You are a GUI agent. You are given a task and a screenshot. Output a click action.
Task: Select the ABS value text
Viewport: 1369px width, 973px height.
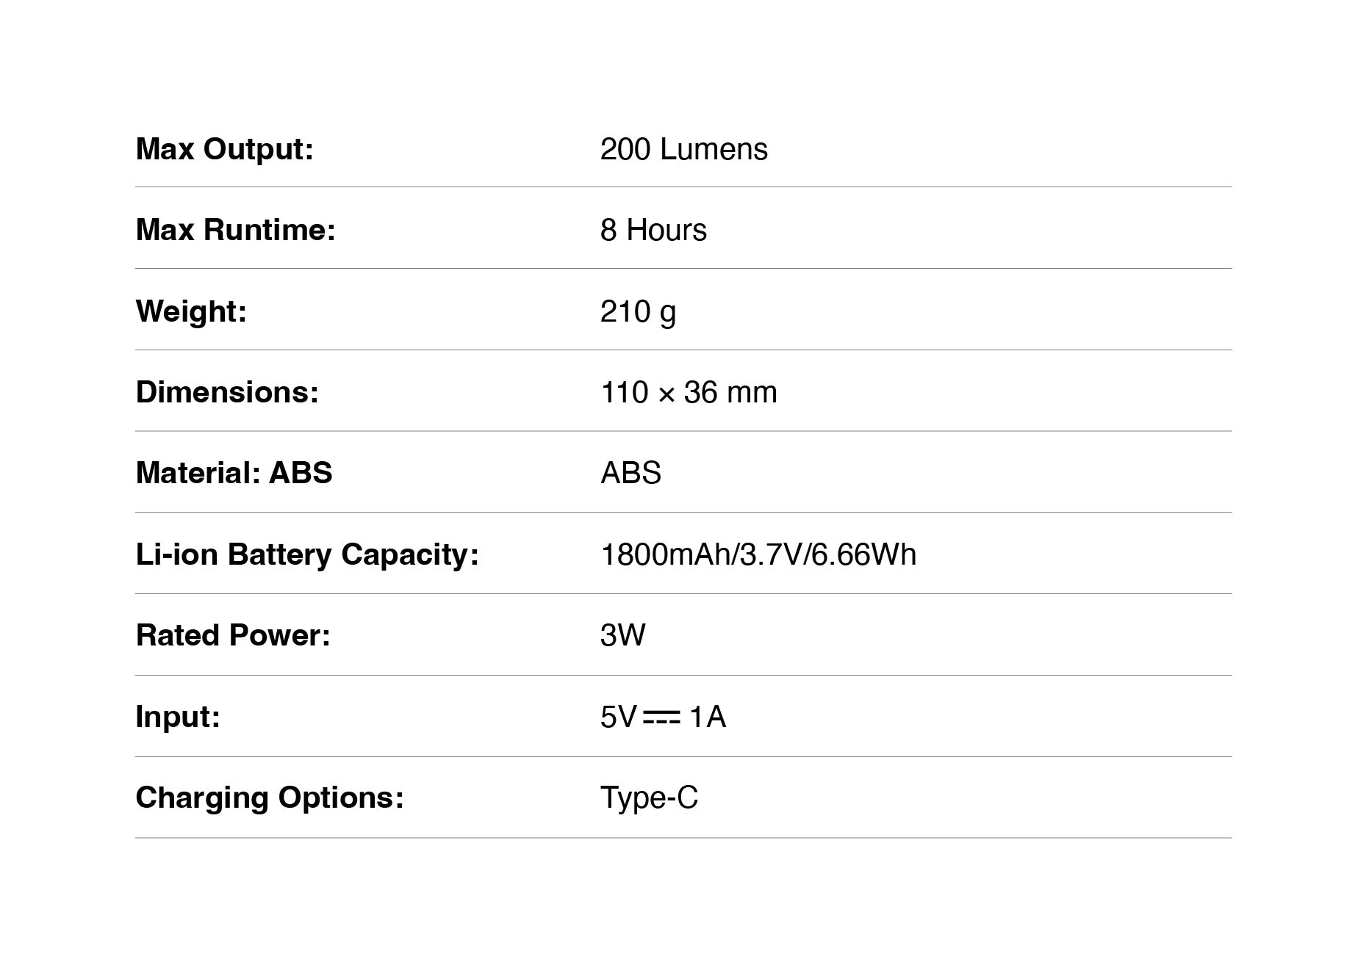[630, 473]
